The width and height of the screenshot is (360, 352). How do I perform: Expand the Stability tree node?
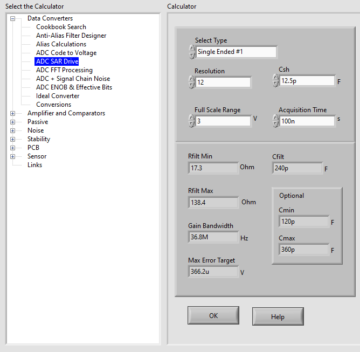[x=12, y=139]
